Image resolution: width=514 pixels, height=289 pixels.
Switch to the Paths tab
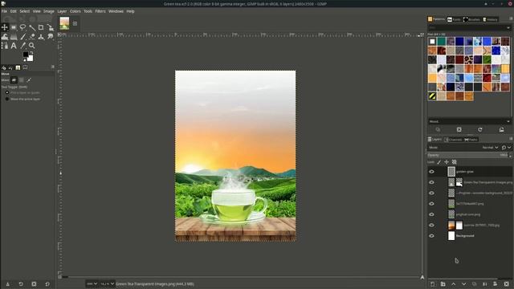click(471, 140)
